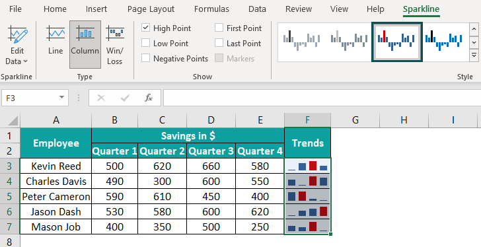Click Peter Cameron's Quarter 1 value 590
This screenshot has width=481, height=247.
114,196
